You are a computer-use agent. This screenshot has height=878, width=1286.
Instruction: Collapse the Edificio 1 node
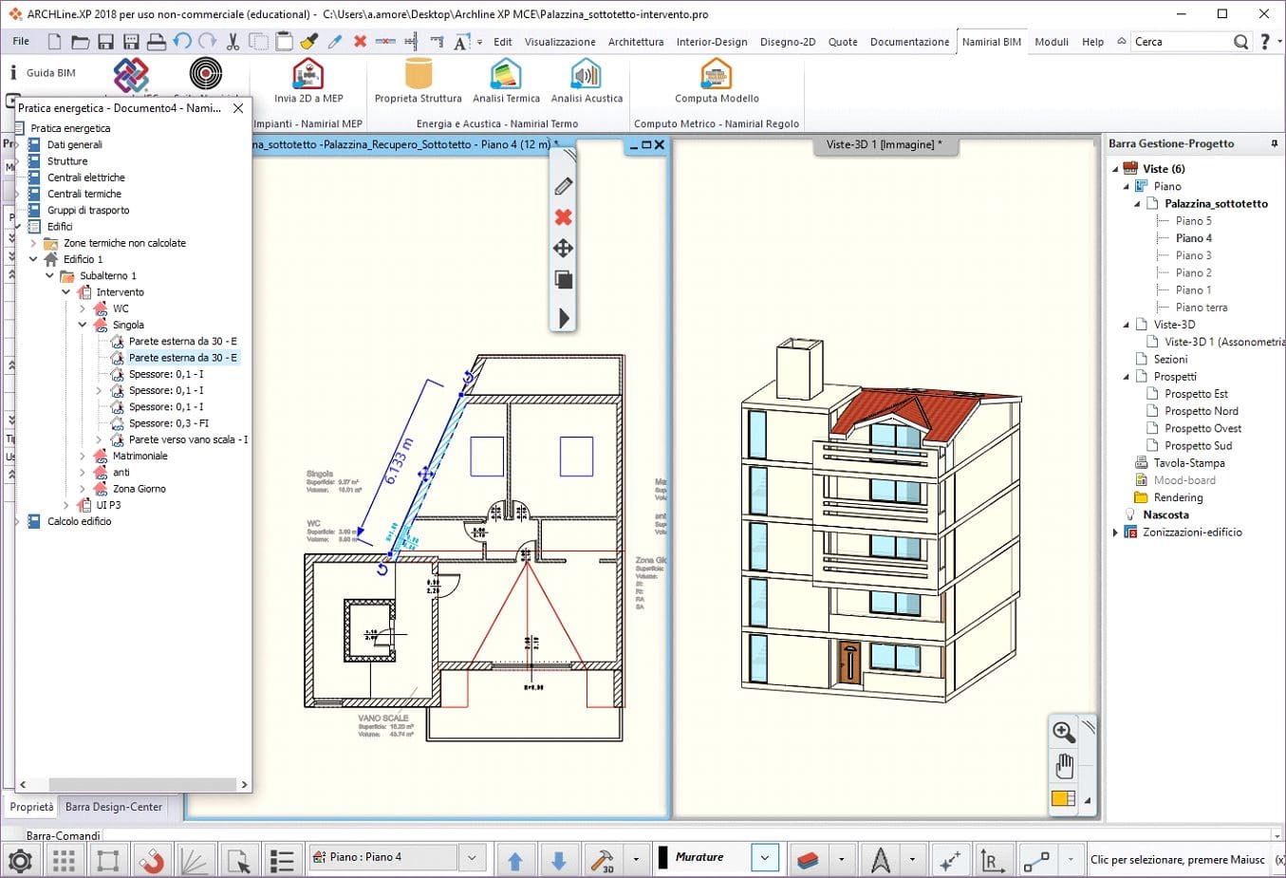tap(33, 259)
